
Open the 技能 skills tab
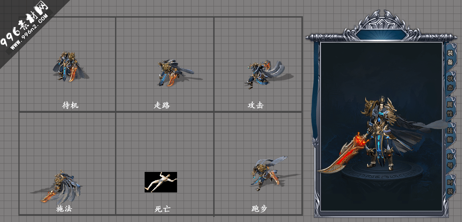click(450, 135)
